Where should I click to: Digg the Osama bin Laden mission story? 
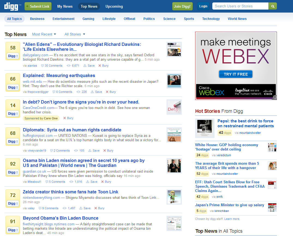(x=13, y=172)
